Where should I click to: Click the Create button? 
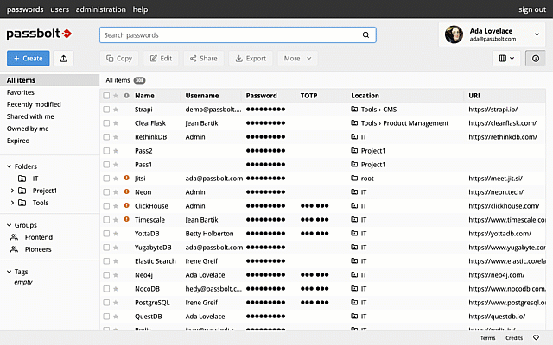click(29, 59)
